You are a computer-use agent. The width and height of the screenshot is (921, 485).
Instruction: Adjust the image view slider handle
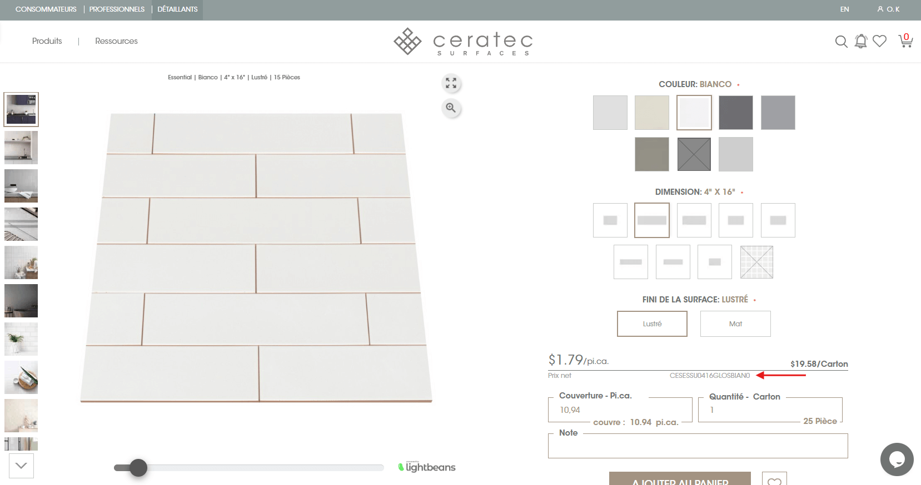click(x=138, y=468)
